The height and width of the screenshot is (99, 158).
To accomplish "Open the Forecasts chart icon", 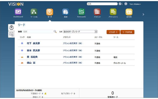I will tap(81, 12).
